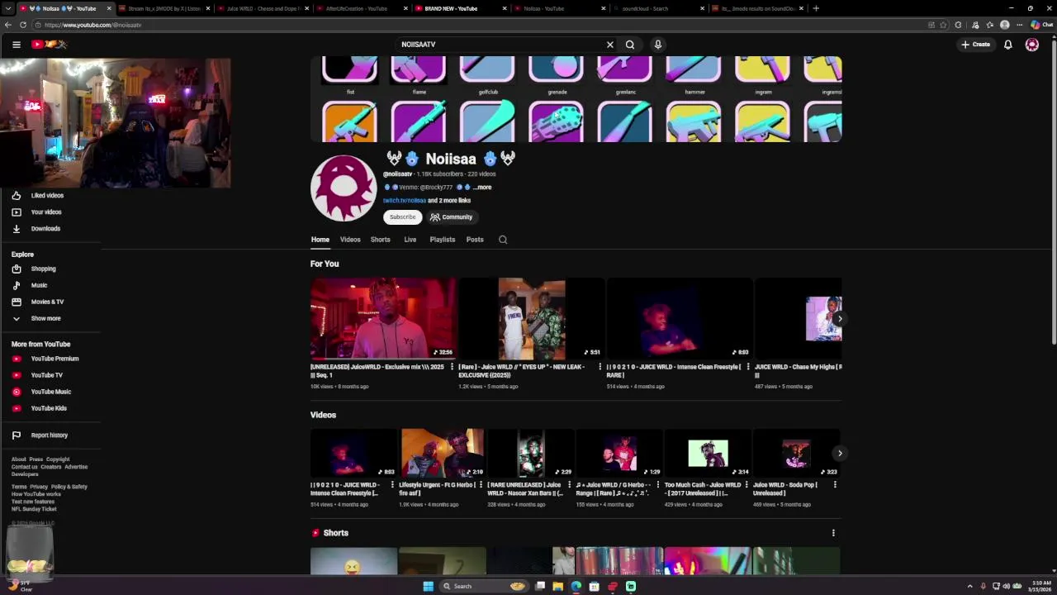Expand Show more in Explore
This screenshot has height=595, width=1057.
45,318
